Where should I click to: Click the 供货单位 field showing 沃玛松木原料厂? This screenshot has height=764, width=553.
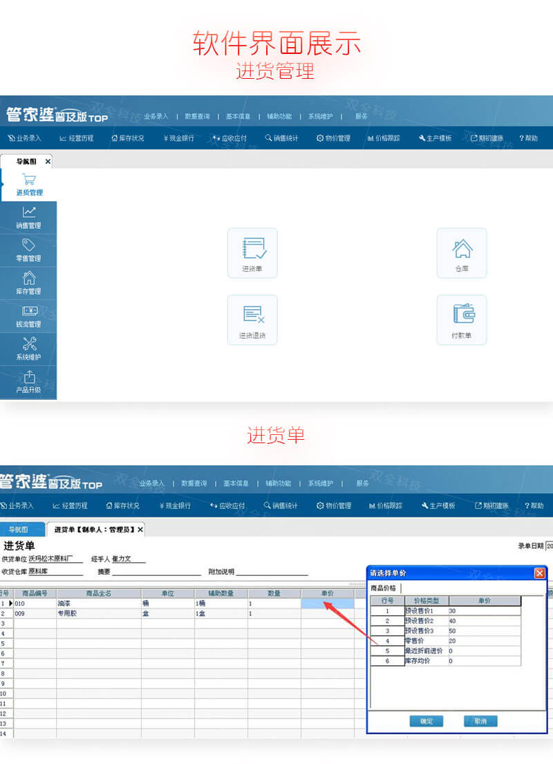pos(55,559)
